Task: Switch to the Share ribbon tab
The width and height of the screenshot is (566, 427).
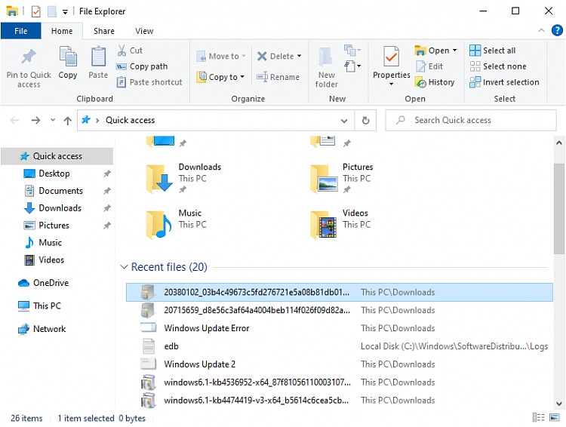Action: tap(104, 31)
